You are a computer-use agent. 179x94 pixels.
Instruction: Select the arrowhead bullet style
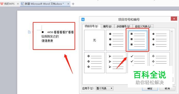(116, 62)
